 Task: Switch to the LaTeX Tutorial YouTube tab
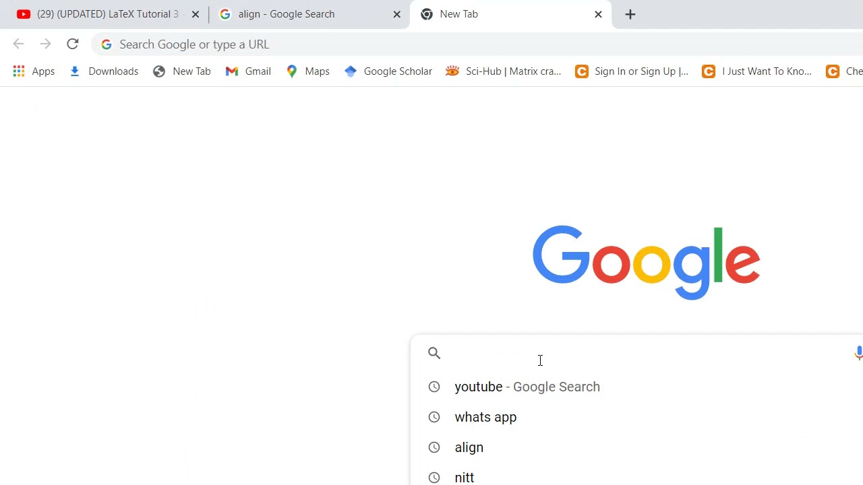point(101,14)
